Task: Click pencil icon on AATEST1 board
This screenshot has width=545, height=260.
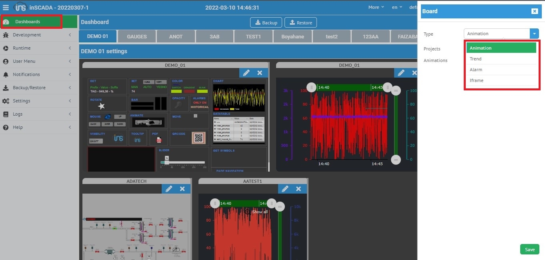Action: (x=285, y=189)
